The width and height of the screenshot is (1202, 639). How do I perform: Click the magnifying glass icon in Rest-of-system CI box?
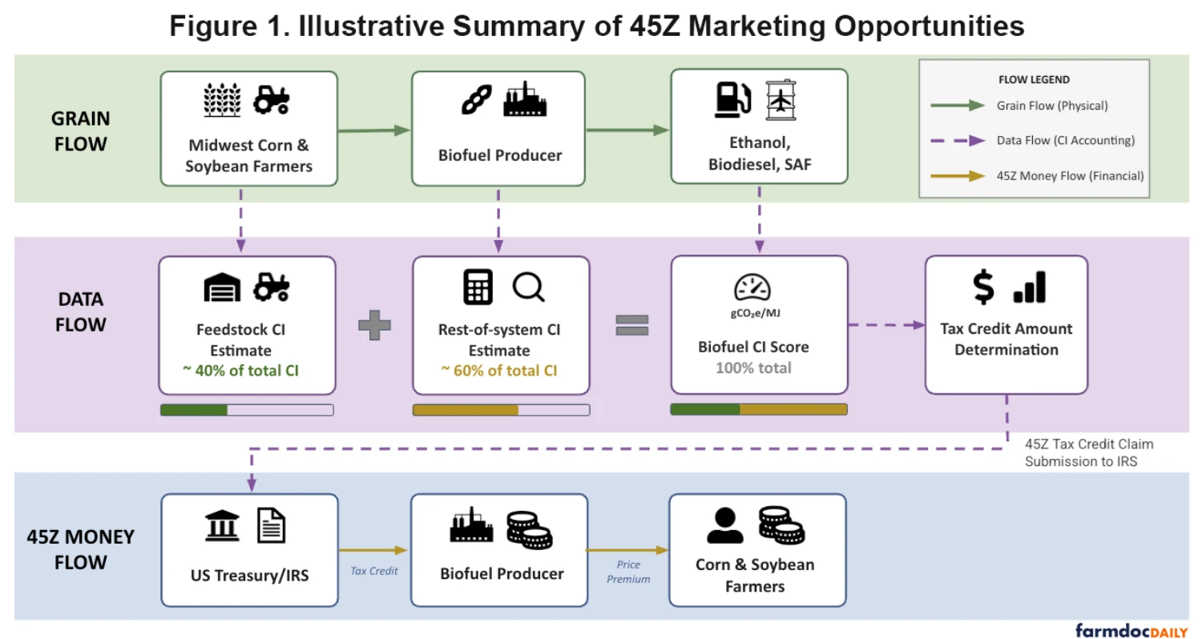pos(529,287)
